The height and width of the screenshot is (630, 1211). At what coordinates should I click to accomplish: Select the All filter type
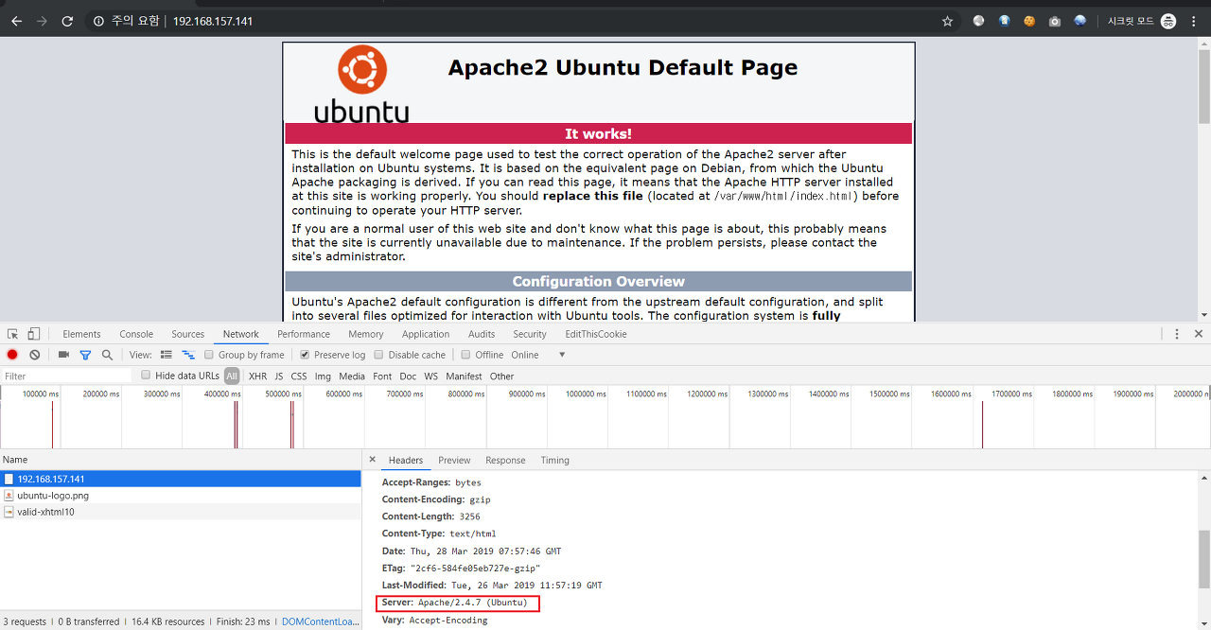point(232,376)
